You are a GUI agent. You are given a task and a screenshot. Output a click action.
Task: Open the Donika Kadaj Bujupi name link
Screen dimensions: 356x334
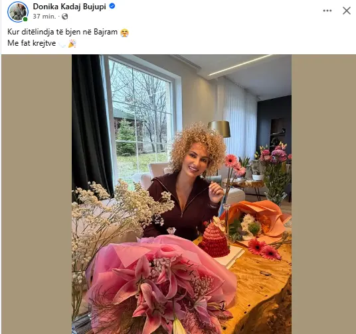pyautogui.click(x=70, y=7)
